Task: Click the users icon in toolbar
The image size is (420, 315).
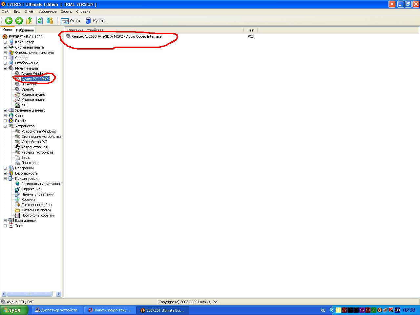Action: (50, 21)
